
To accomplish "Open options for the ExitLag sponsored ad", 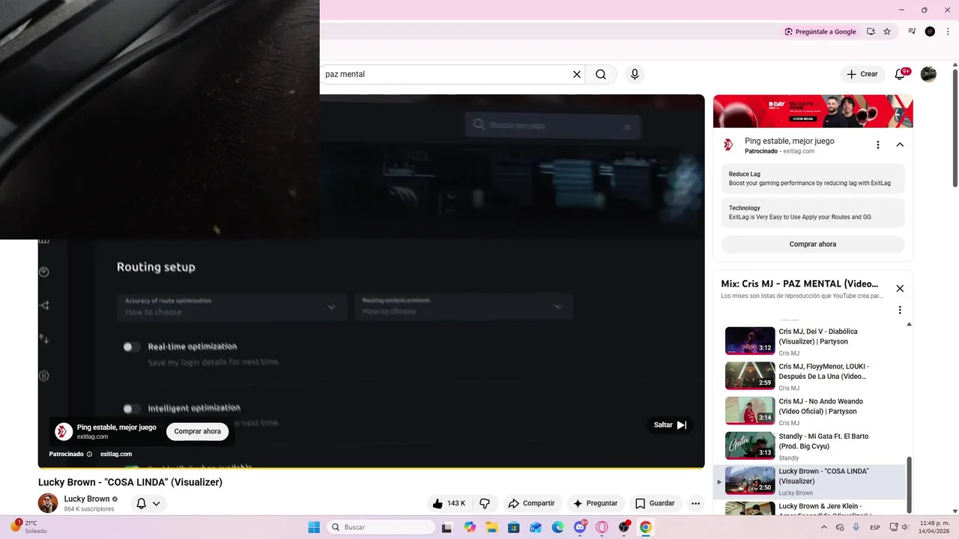I will point(878,144).
